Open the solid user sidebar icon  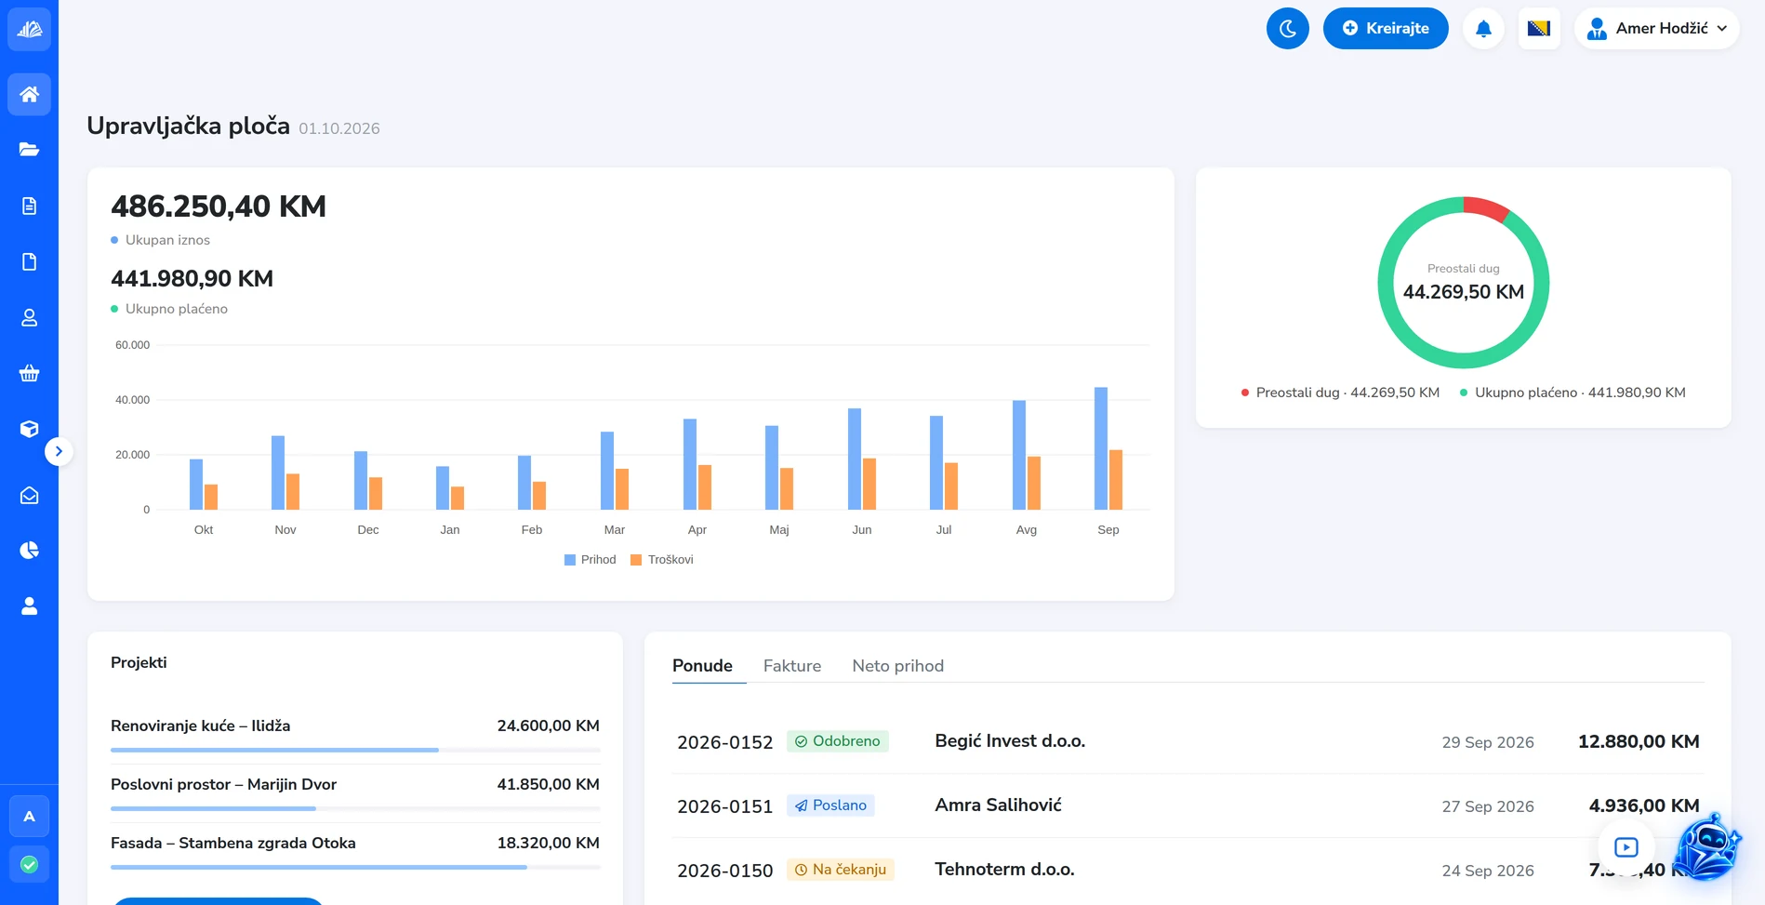(x=29, y=606)
